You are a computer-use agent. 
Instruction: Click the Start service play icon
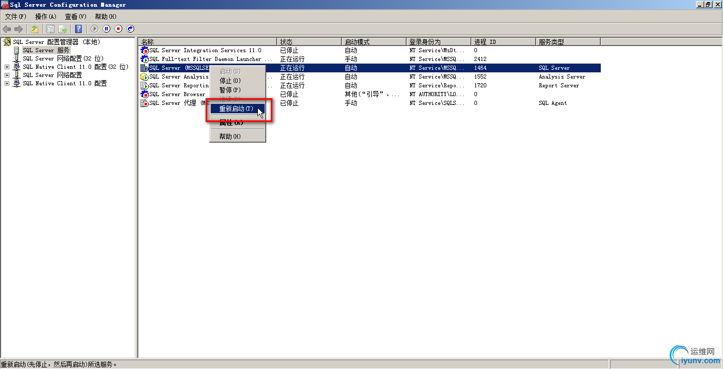click(95, 29)
